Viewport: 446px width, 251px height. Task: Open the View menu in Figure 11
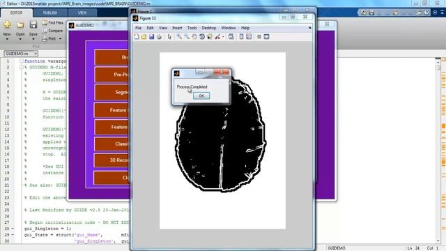tap(163, 28)
